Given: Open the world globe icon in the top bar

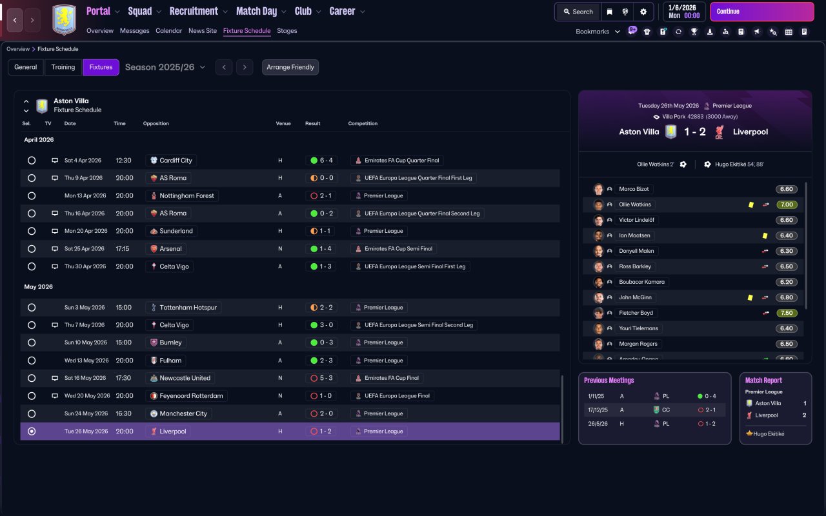Looking at the screenshot, I should pos(625,12).
